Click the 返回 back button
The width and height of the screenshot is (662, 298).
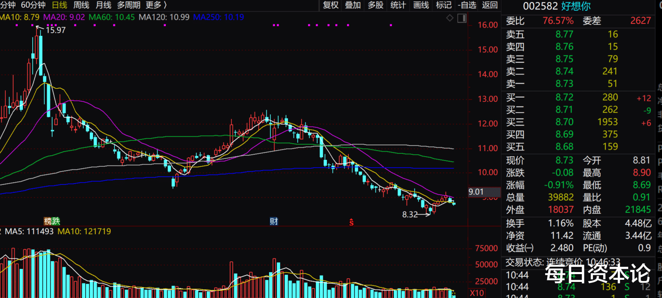coord(489,5)
